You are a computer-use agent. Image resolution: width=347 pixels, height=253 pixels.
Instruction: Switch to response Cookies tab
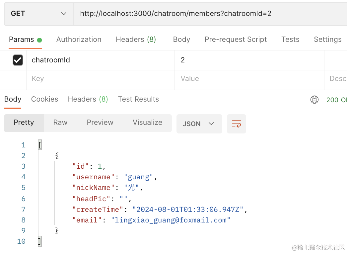tap(44, 99)
